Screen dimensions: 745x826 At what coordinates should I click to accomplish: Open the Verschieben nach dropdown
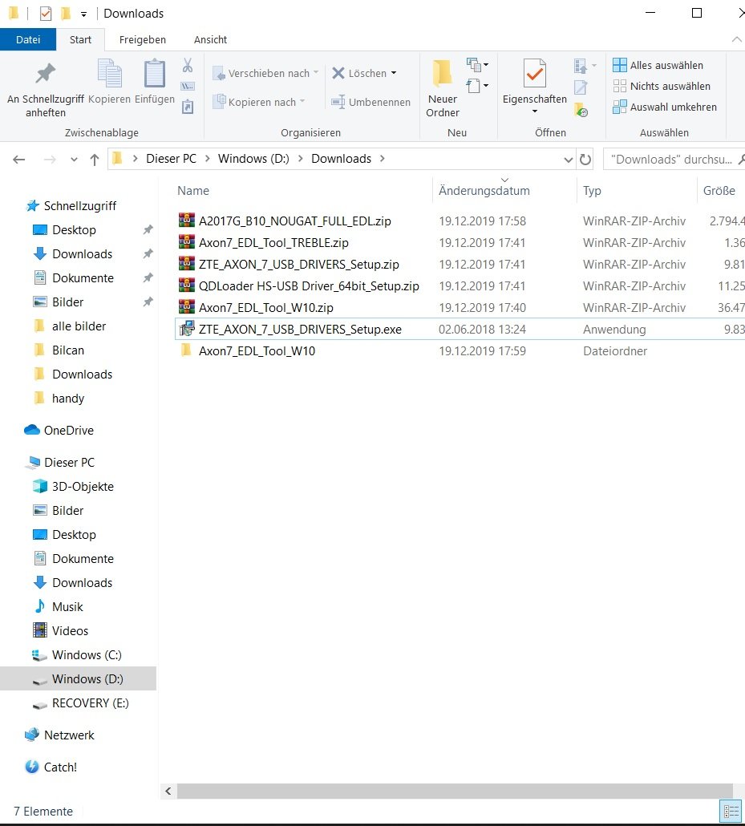click(x=265, y=73)
